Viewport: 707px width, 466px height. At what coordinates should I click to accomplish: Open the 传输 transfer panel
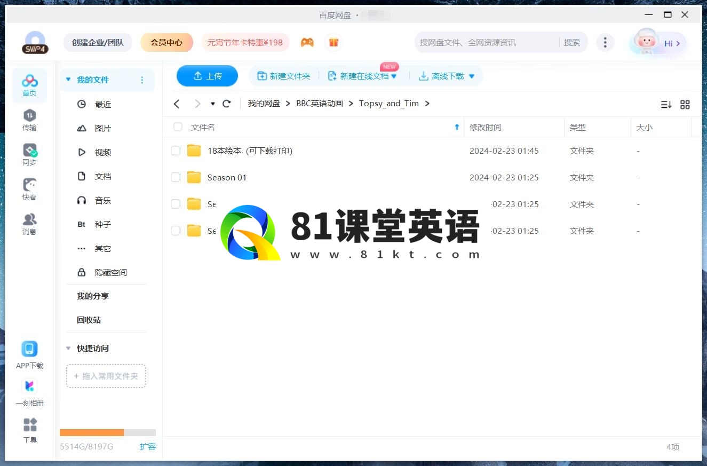point(29,120)
